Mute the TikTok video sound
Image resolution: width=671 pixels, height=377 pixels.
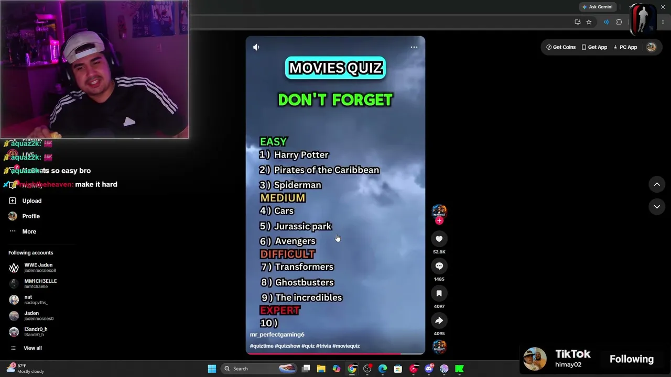pos(256,47)
